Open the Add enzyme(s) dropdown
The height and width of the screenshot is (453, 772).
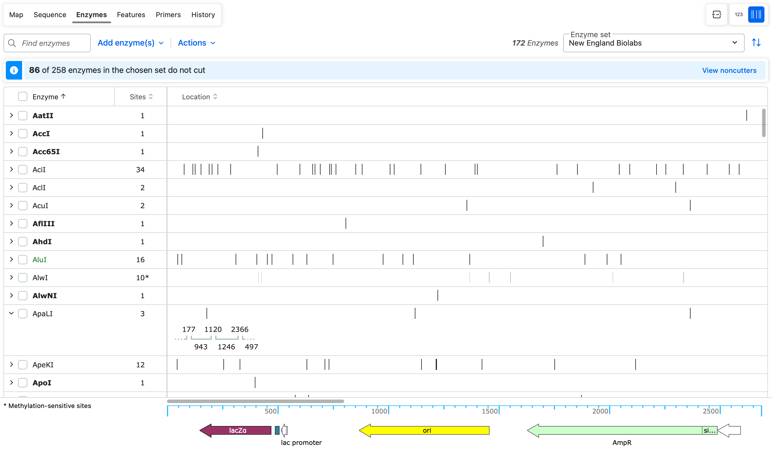coord(131,43)
